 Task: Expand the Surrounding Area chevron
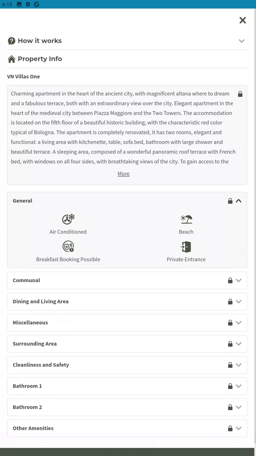pyautogui.click(x=239, y=344)
